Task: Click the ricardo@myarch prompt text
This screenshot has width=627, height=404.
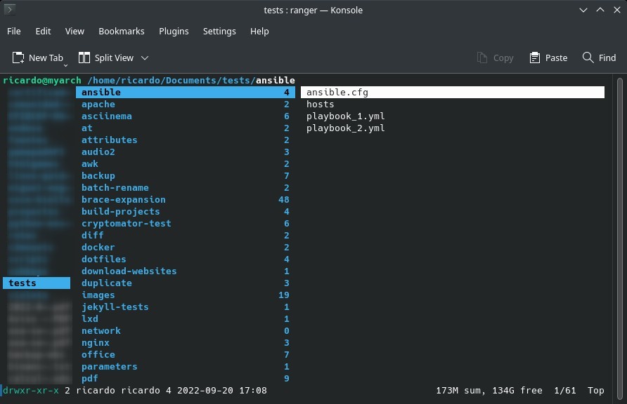Action: click(42, 80)
